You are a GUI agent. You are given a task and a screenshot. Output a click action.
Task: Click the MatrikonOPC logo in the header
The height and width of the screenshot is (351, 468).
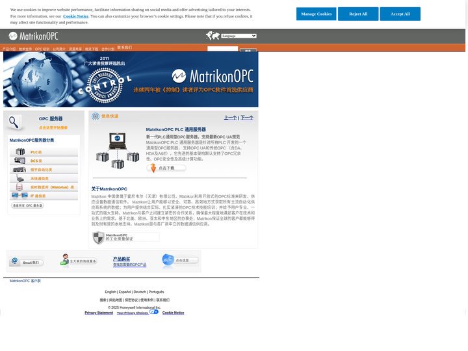(33, 36)
